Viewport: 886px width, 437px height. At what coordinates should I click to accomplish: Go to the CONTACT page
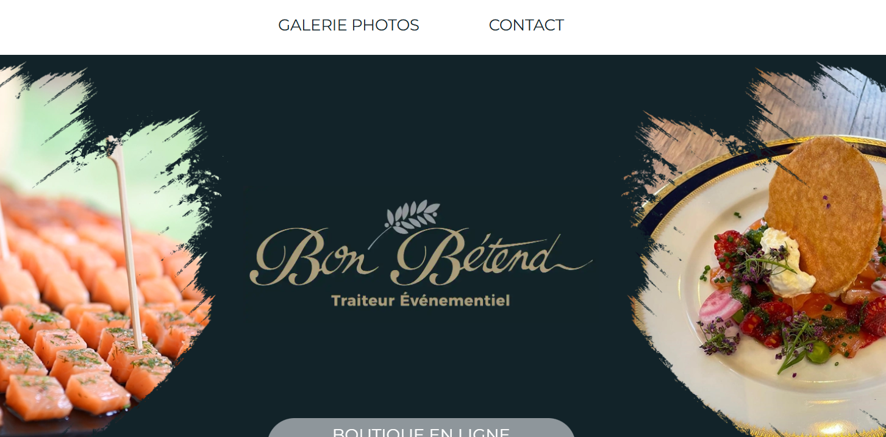pos(526,25)
